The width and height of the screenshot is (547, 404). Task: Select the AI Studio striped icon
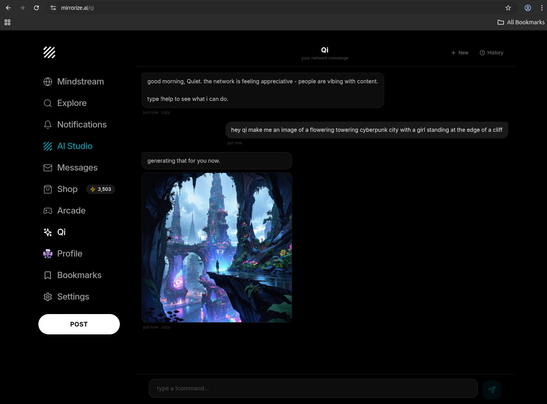click(x=48, y=146)
